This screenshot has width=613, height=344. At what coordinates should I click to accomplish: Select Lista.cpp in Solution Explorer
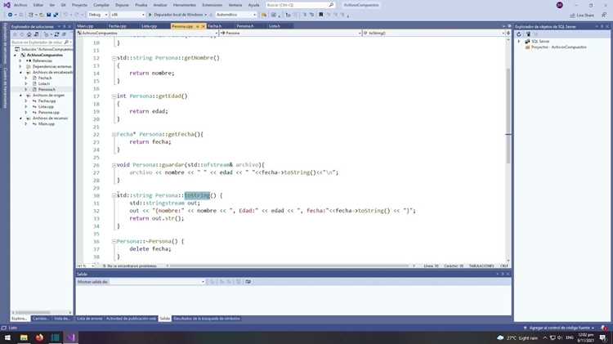pyautogui.click(x=46, y=107)
